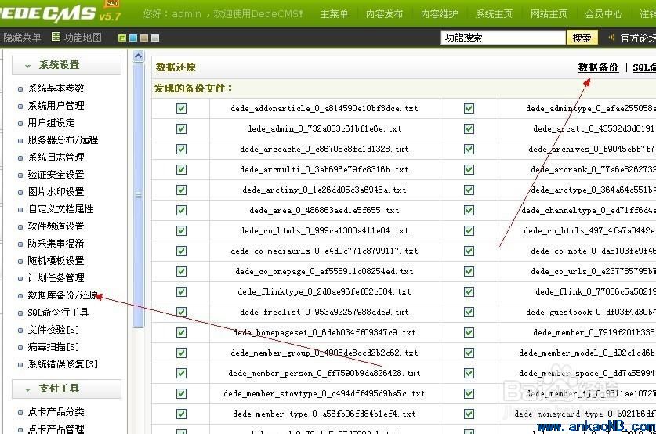Click bullet icon beside 系统基本参数
Image resolution: width=656 pixels, height=434 pixels.
click(x=21, y=89)
